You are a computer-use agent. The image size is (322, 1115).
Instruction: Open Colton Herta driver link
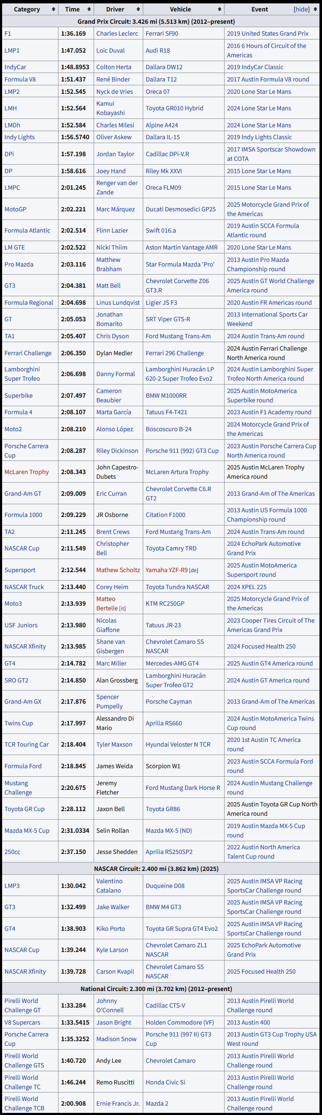[x=114, y=67]
